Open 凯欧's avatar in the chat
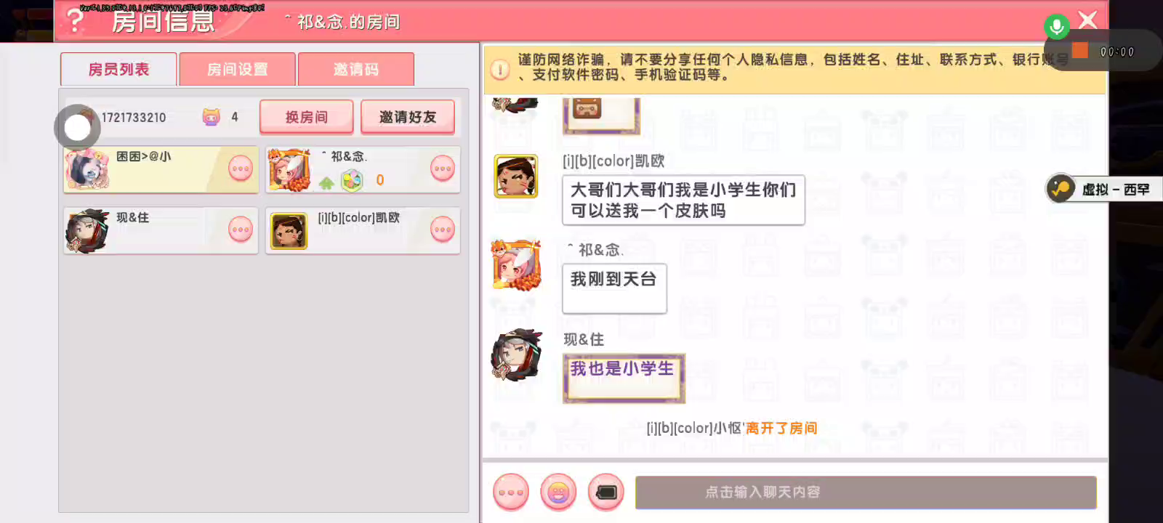 516,177
